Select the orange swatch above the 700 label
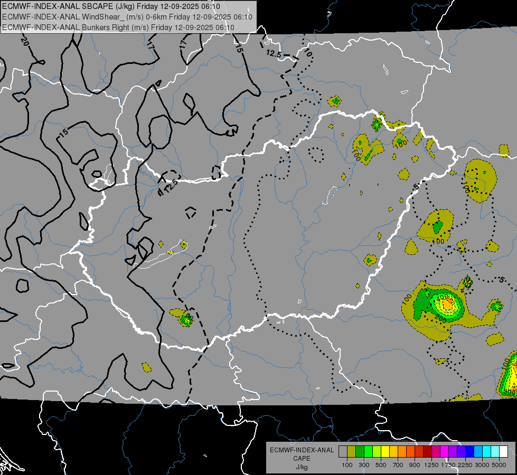This screenshot has height=475, width=517. (402, 452)
